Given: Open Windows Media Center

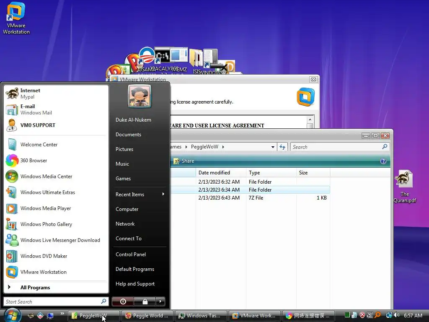Looking at the screenshot, I should tap(56, 177).
